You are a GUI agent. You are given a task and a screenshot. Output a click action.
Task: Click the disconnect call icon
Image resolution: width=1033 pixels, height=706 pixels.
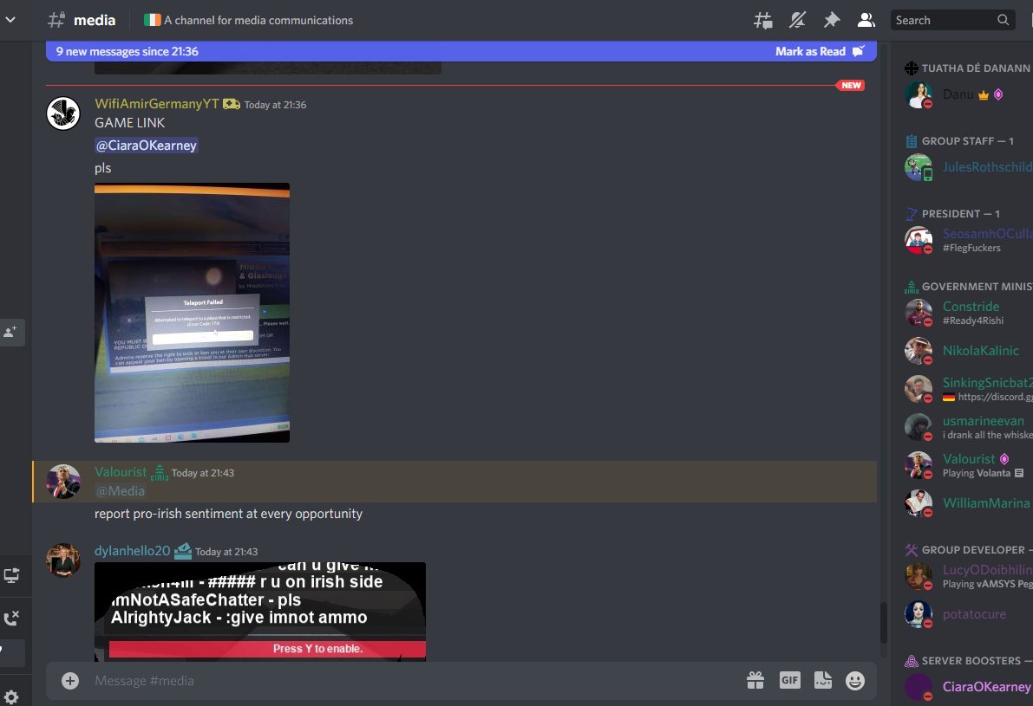tap(11, 618)
